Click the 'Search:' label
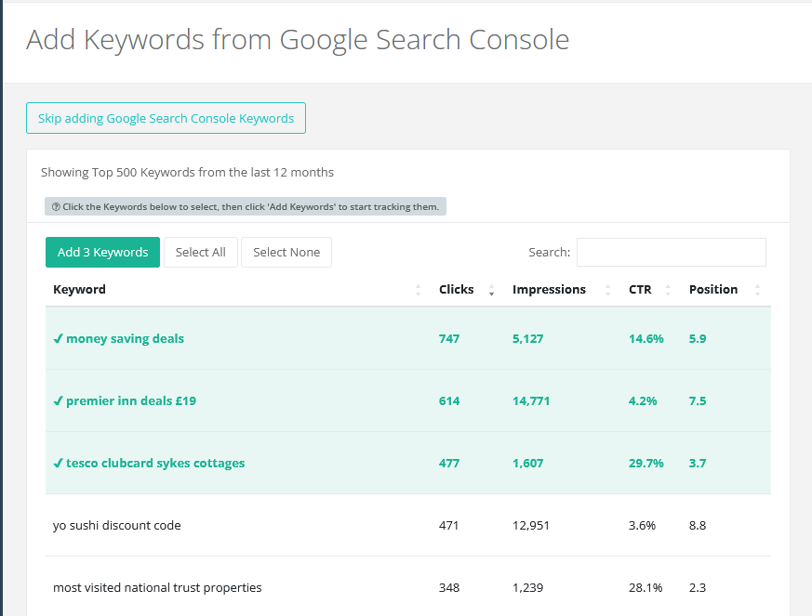Viewport: 812px width, 616px height. click(x=549, y=253)
